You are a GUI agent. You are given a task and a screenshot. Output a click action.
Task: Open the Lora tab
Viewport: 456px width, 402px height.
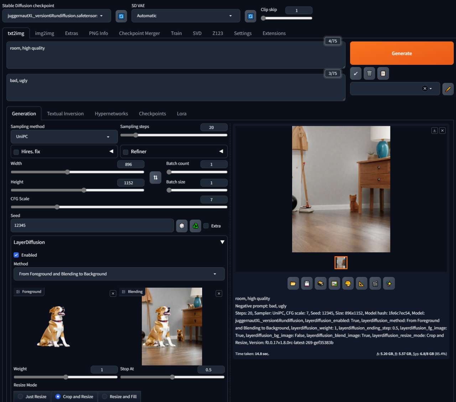click(182, 114)
